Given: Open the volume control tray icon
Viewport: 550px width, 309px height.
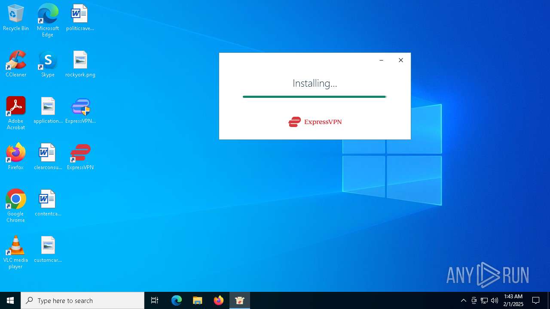Looking at the screenshot, I should (495, 300).
